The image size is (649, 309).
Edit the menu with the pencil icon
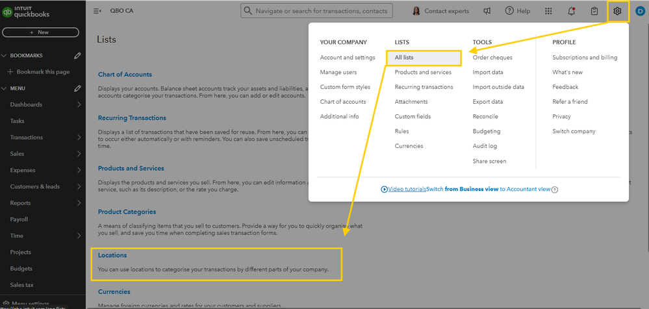click(x=77, y=88)
